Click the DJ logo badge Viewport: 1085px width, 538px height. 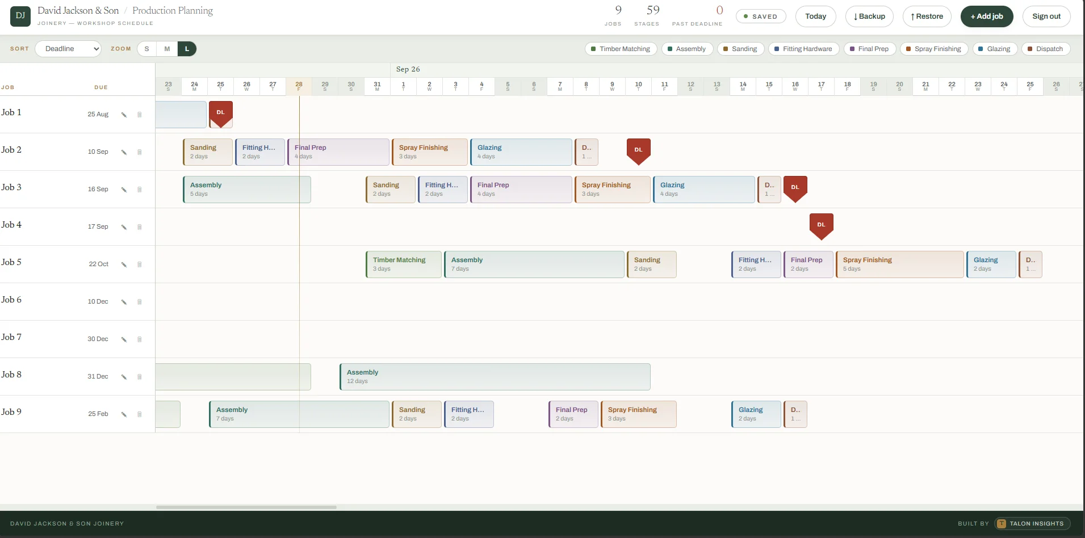pyautogui.click(x=20, y=16)
